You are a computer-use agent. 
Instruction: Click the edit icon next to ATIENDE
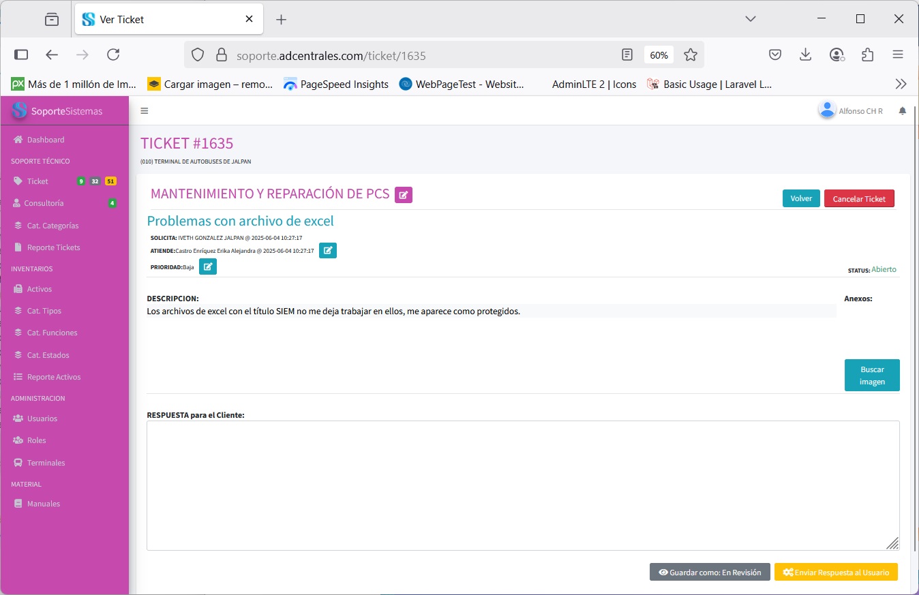pos(328,251)
